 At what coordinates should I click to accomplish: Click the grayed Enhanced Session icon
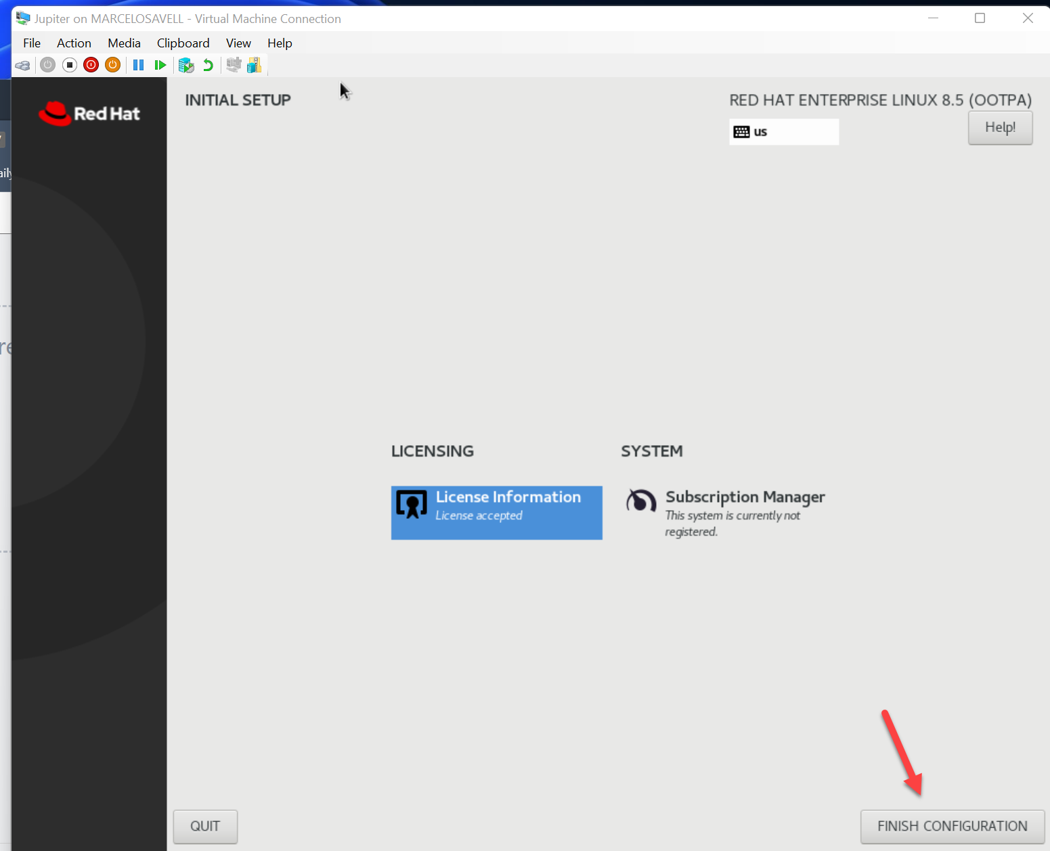coord(234,65)
